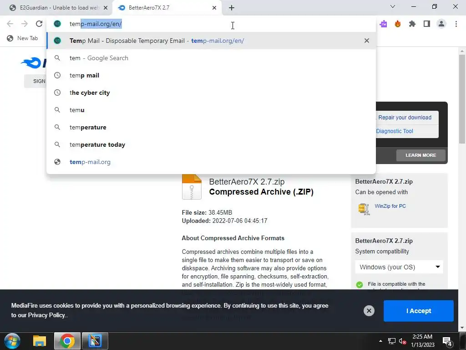Image resolution: width=466 pixels, height=350 pixels.
Task: Open Privacy Policy in cookie notice
Action: [x=46, y=315]
